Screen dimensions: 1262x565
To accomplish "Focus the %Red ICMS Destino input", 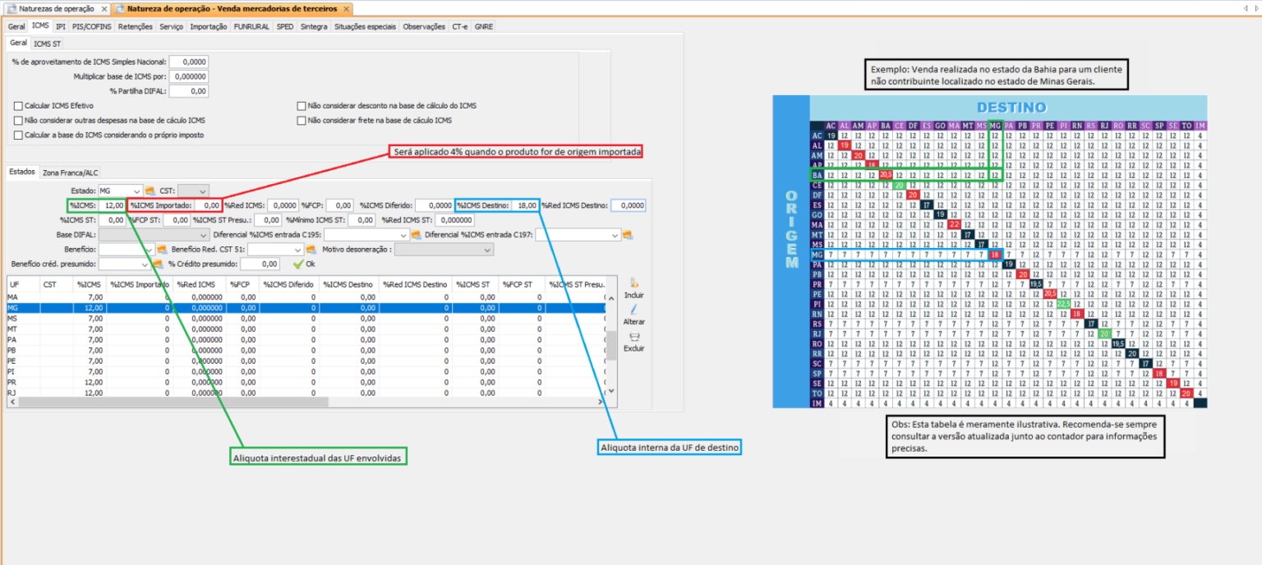I will [x=628, y=205].
